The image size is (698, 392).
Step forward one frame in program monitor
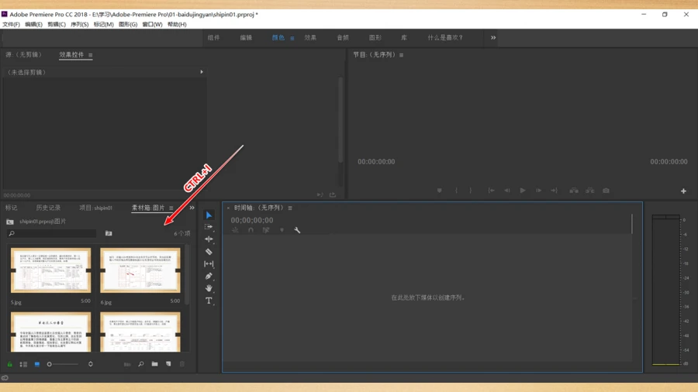(539, 191)
